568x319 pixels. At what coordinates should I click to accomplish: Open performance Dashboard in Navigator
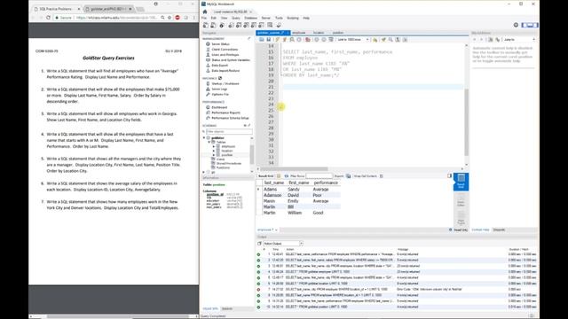[x=219, y=107]
